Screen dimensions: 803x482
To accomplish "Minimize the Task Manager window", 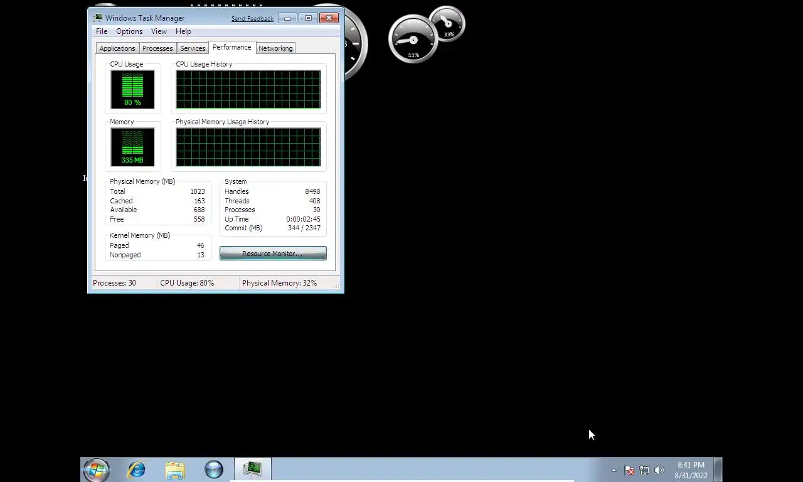I will coord(287,18).
